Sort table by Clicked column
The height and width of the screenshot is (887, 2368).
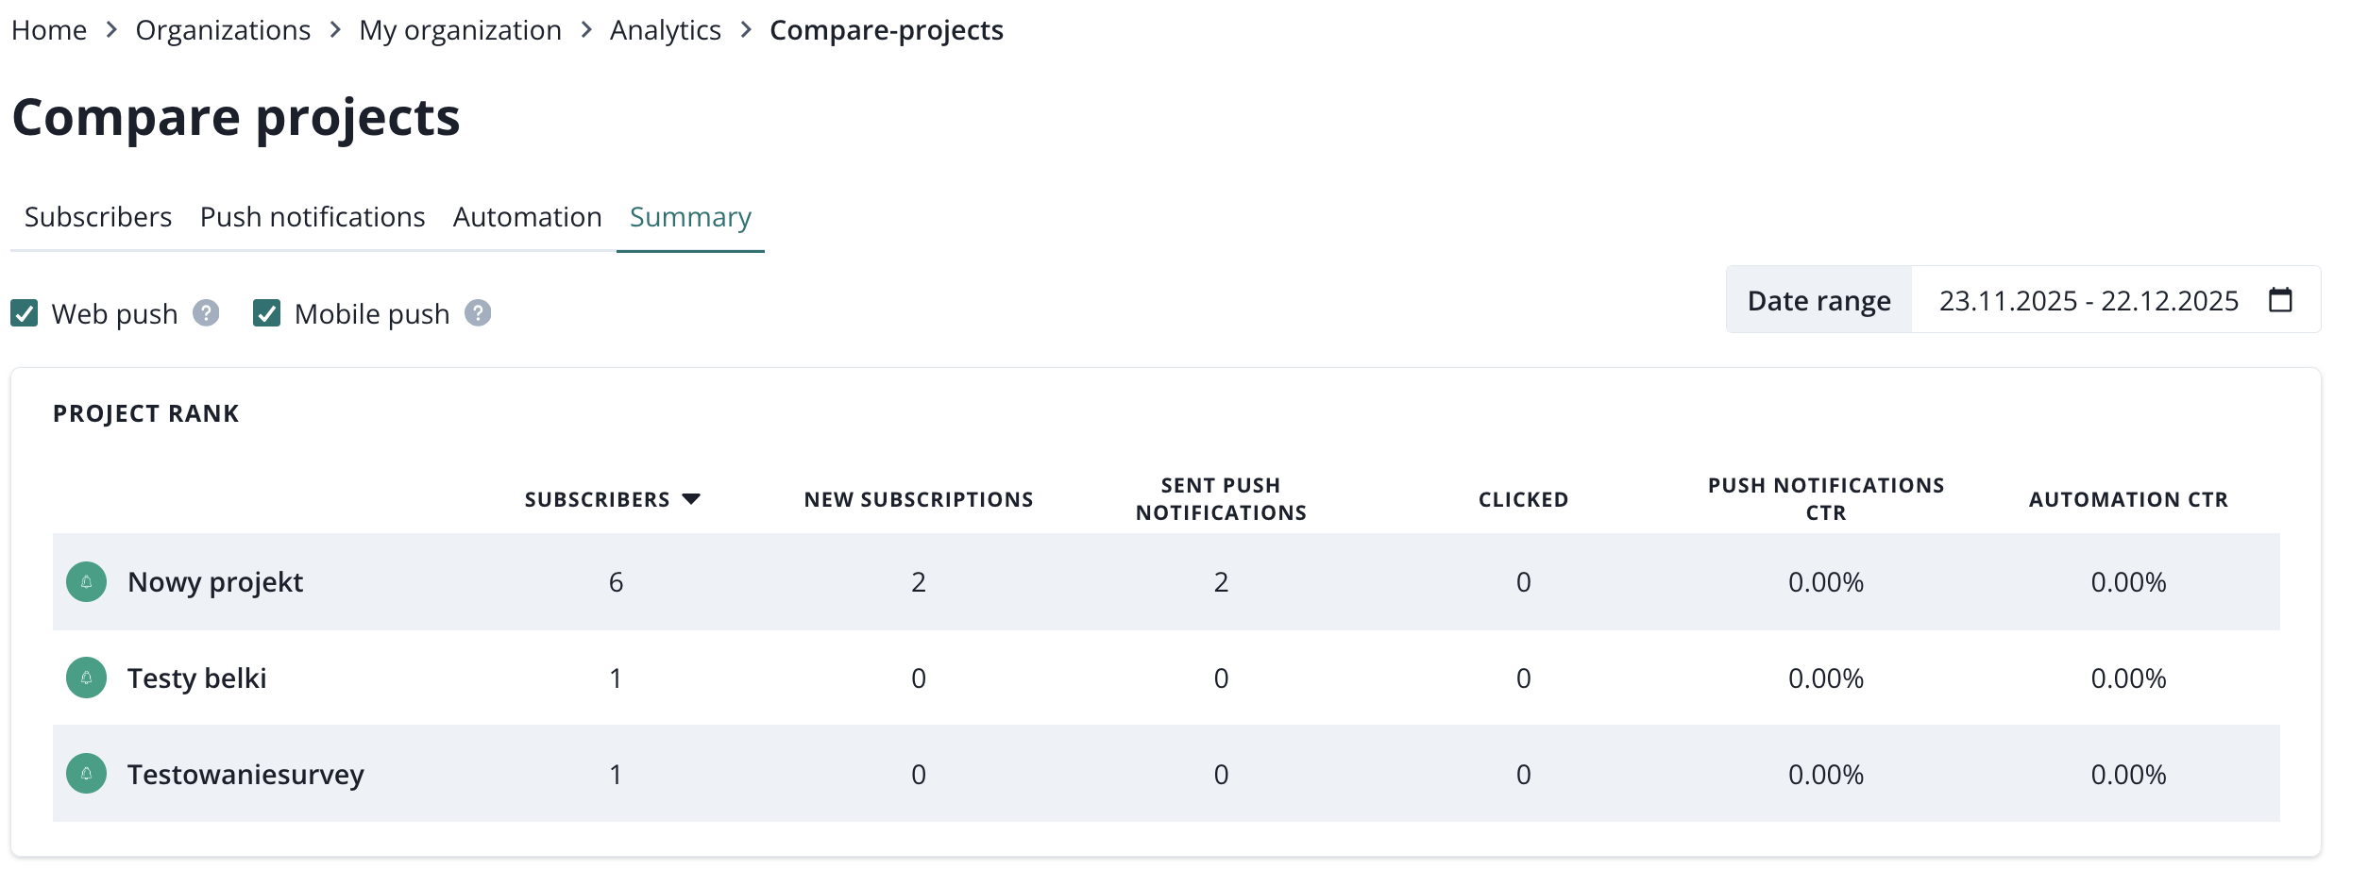coord(1523,499)
